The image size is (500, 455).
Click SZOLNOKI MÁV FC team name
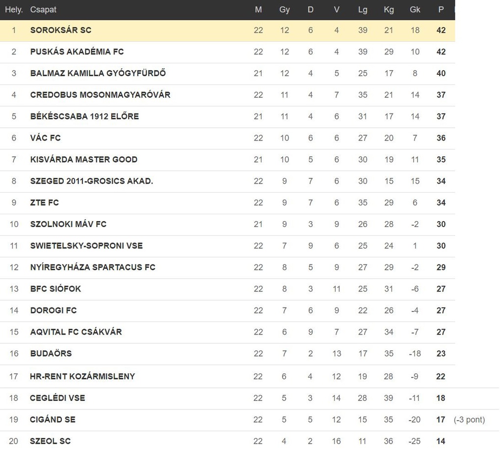[68, 224]
